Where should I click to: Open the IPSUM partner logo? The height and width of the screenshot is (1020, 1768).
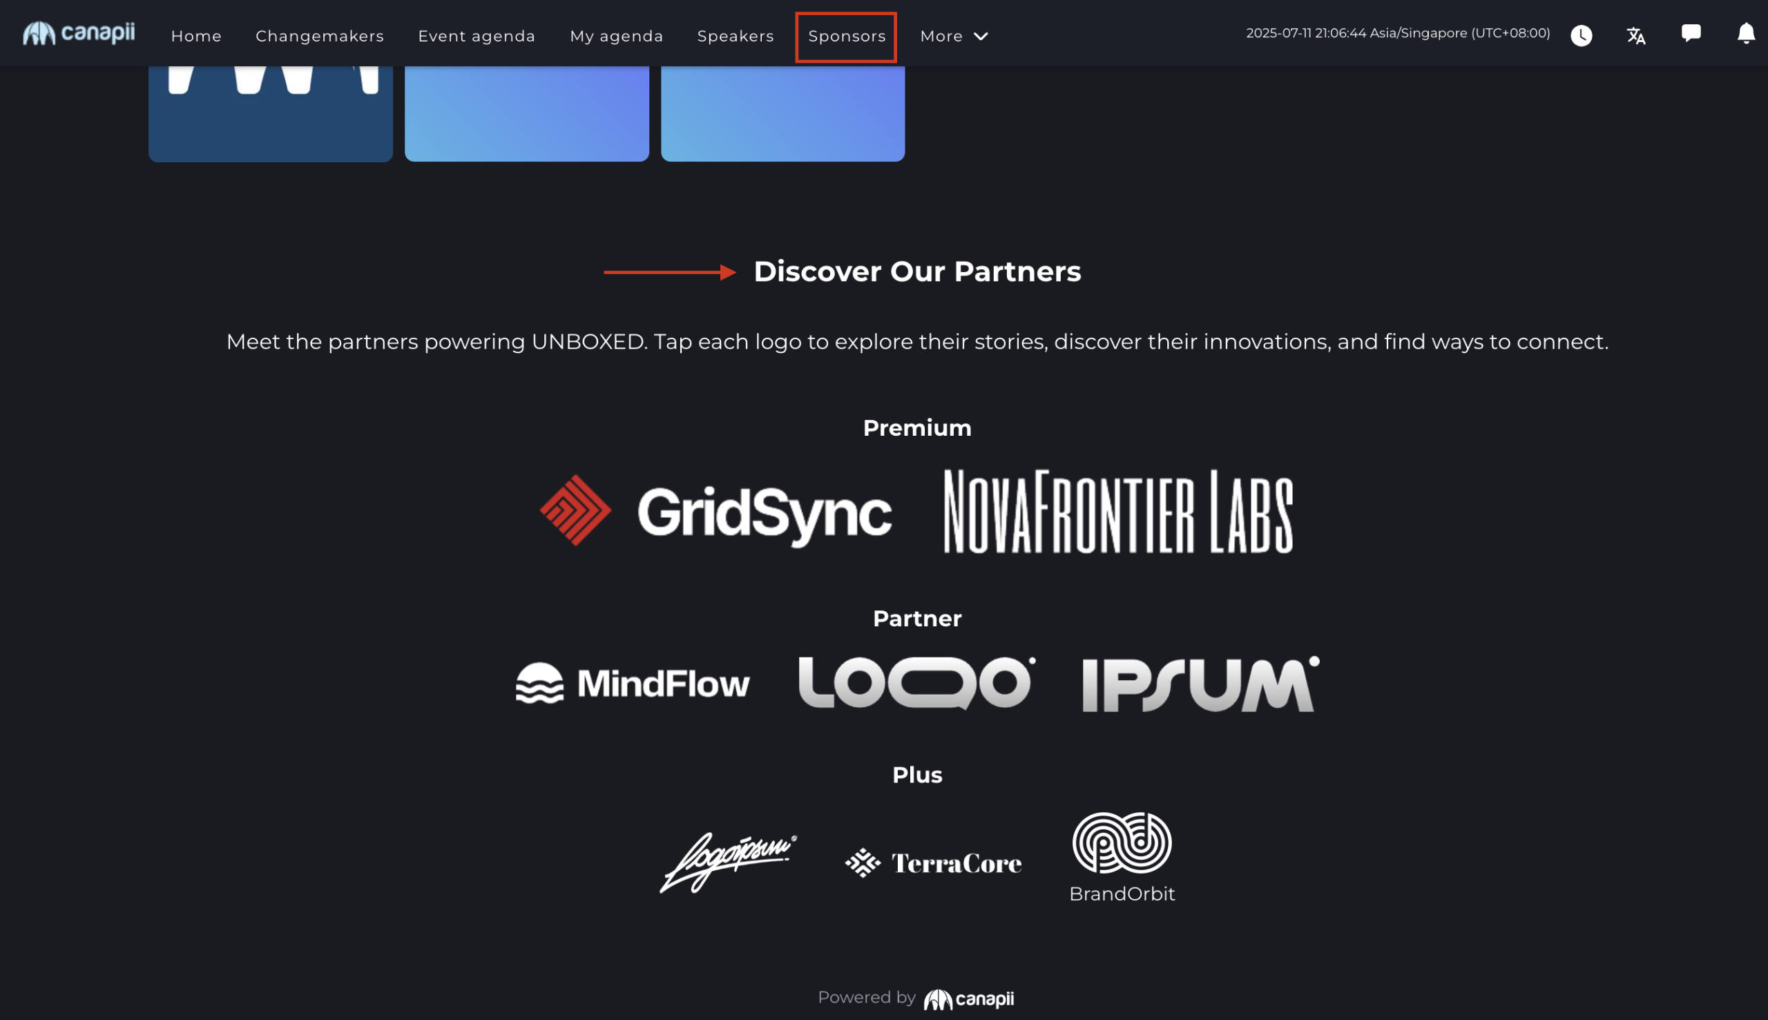[x=1200, y=684]
